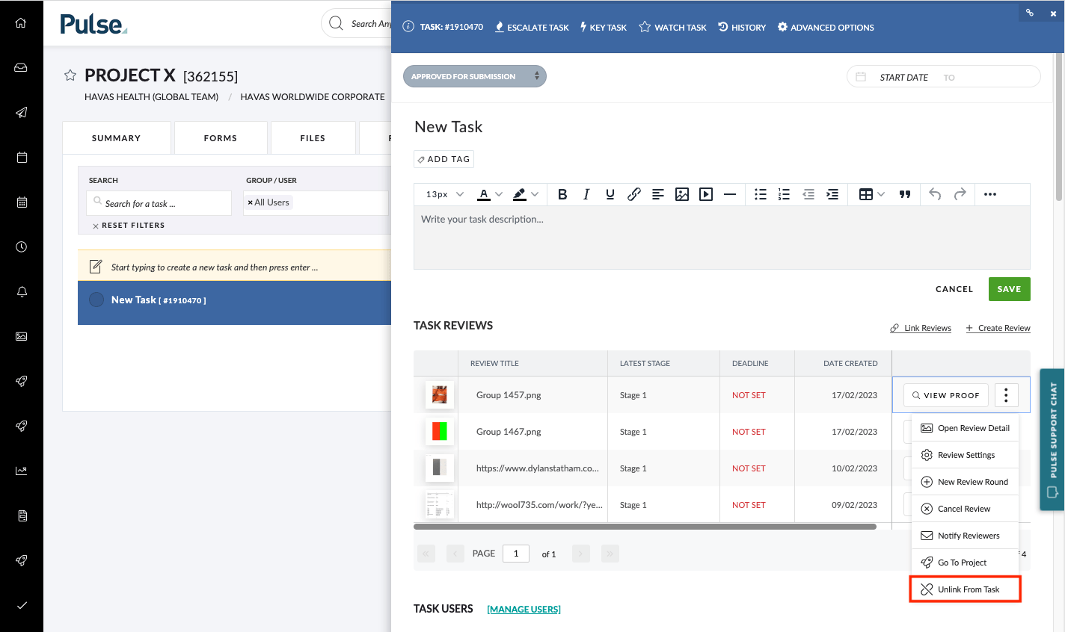This screenshot has height=632, width=1065.
Task: Click the checkmark icon at sidebar bottom
Action: click(x=21, y=605)
